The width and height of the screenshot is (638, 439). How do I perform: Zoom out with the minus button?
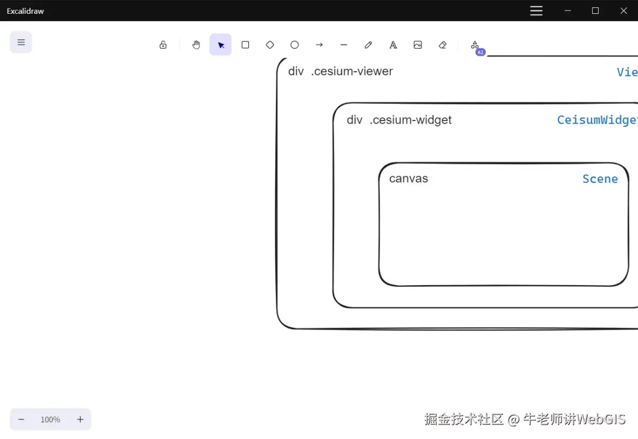tap(21, 419)
